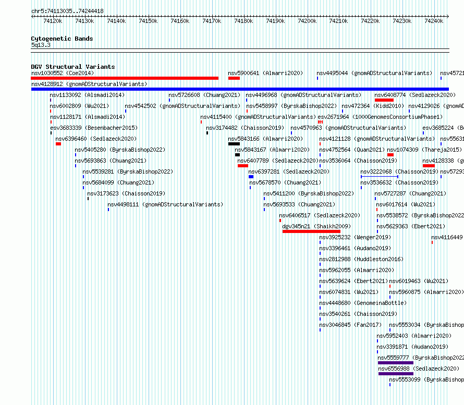464x405 pixels.
Task: Open the nsv4115400 (gnomADStructuralVariants) label
Action: point(258,117)
